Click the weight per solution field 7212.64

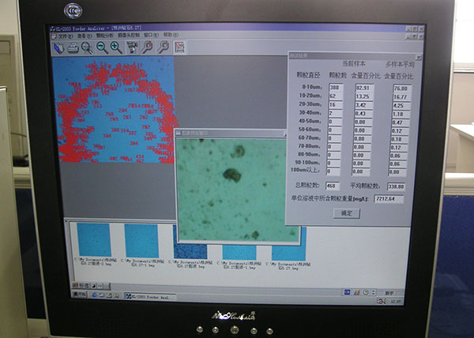[x=389, y=198]
